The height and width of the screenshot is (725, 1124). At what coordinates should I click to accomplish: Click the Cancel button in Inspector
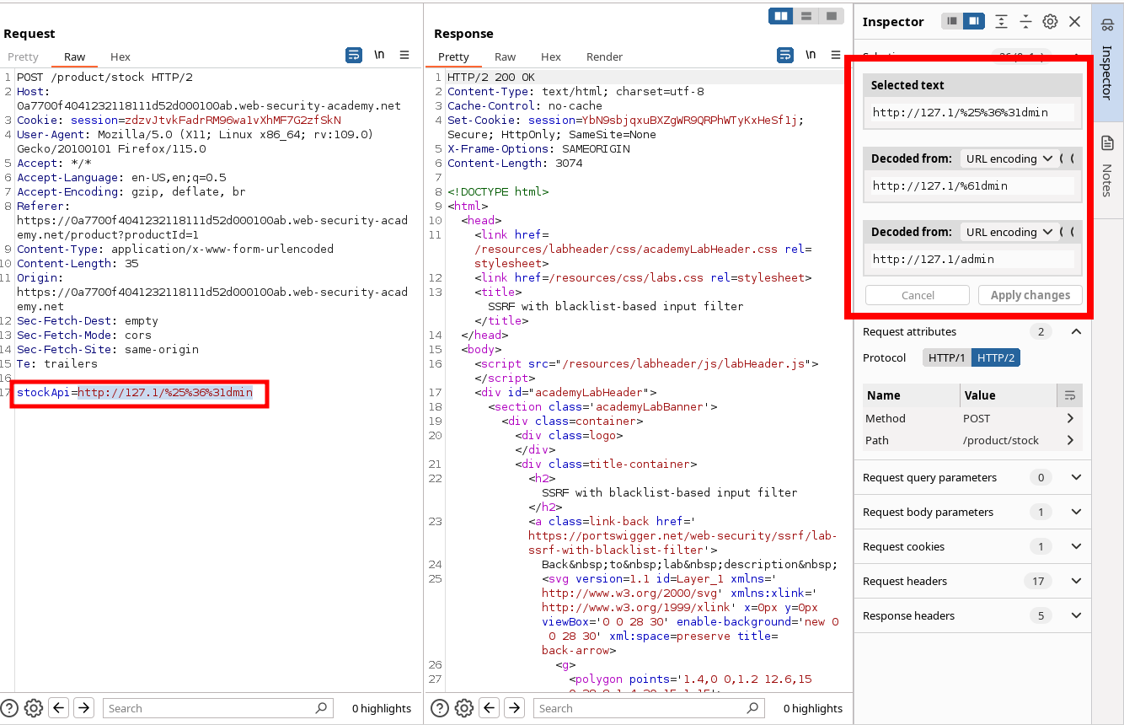coord(918,295)
